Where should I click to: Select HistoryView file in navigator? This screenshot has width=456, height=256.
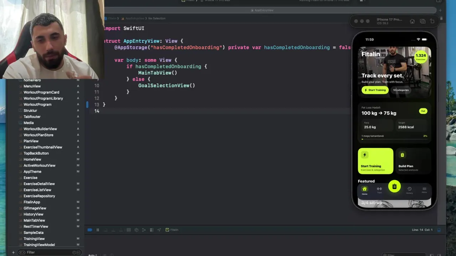pos(33,214)
